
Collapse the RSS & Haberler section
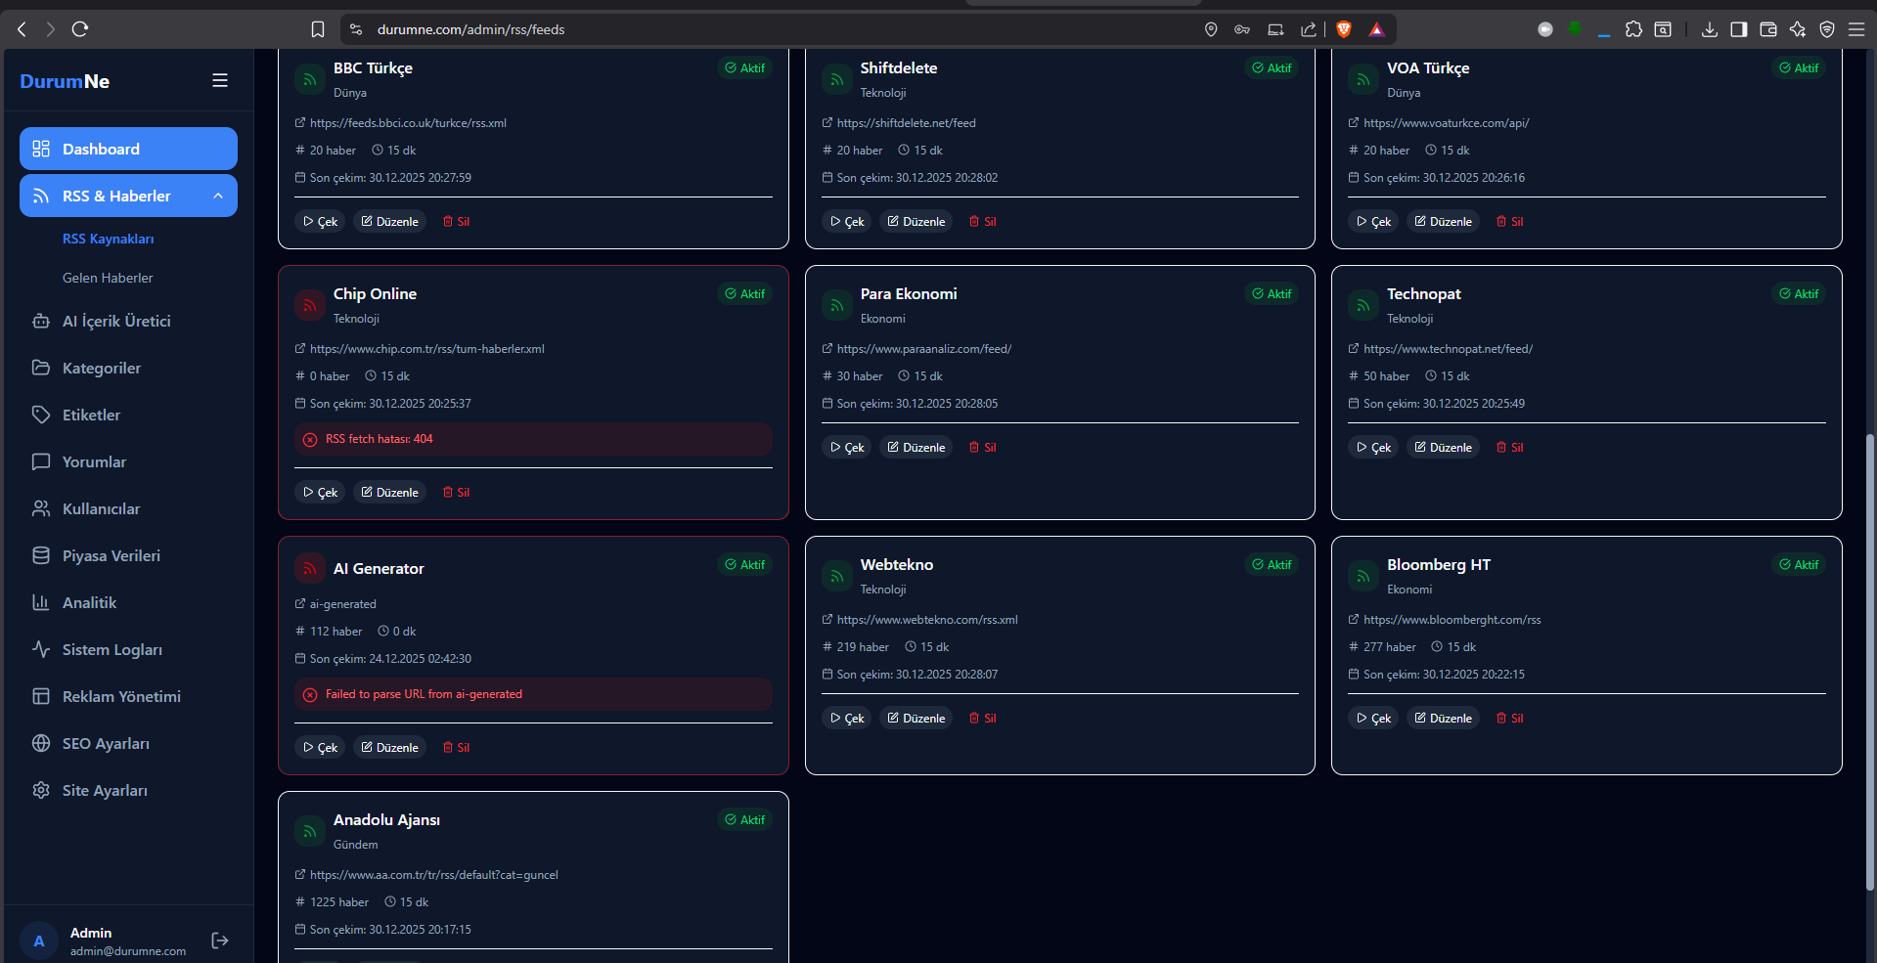point(128,196)
